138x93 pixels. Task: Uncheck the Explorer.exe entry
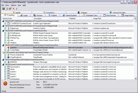(x=5, y=28)
